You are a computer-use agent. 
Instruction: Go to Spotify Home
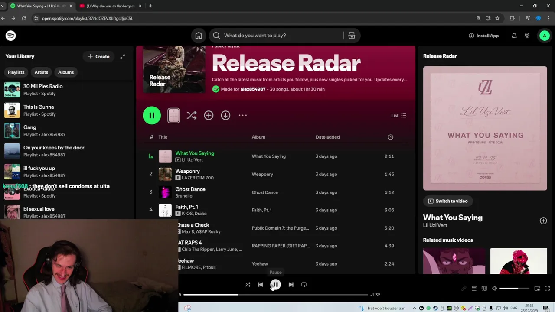(199, 36)
